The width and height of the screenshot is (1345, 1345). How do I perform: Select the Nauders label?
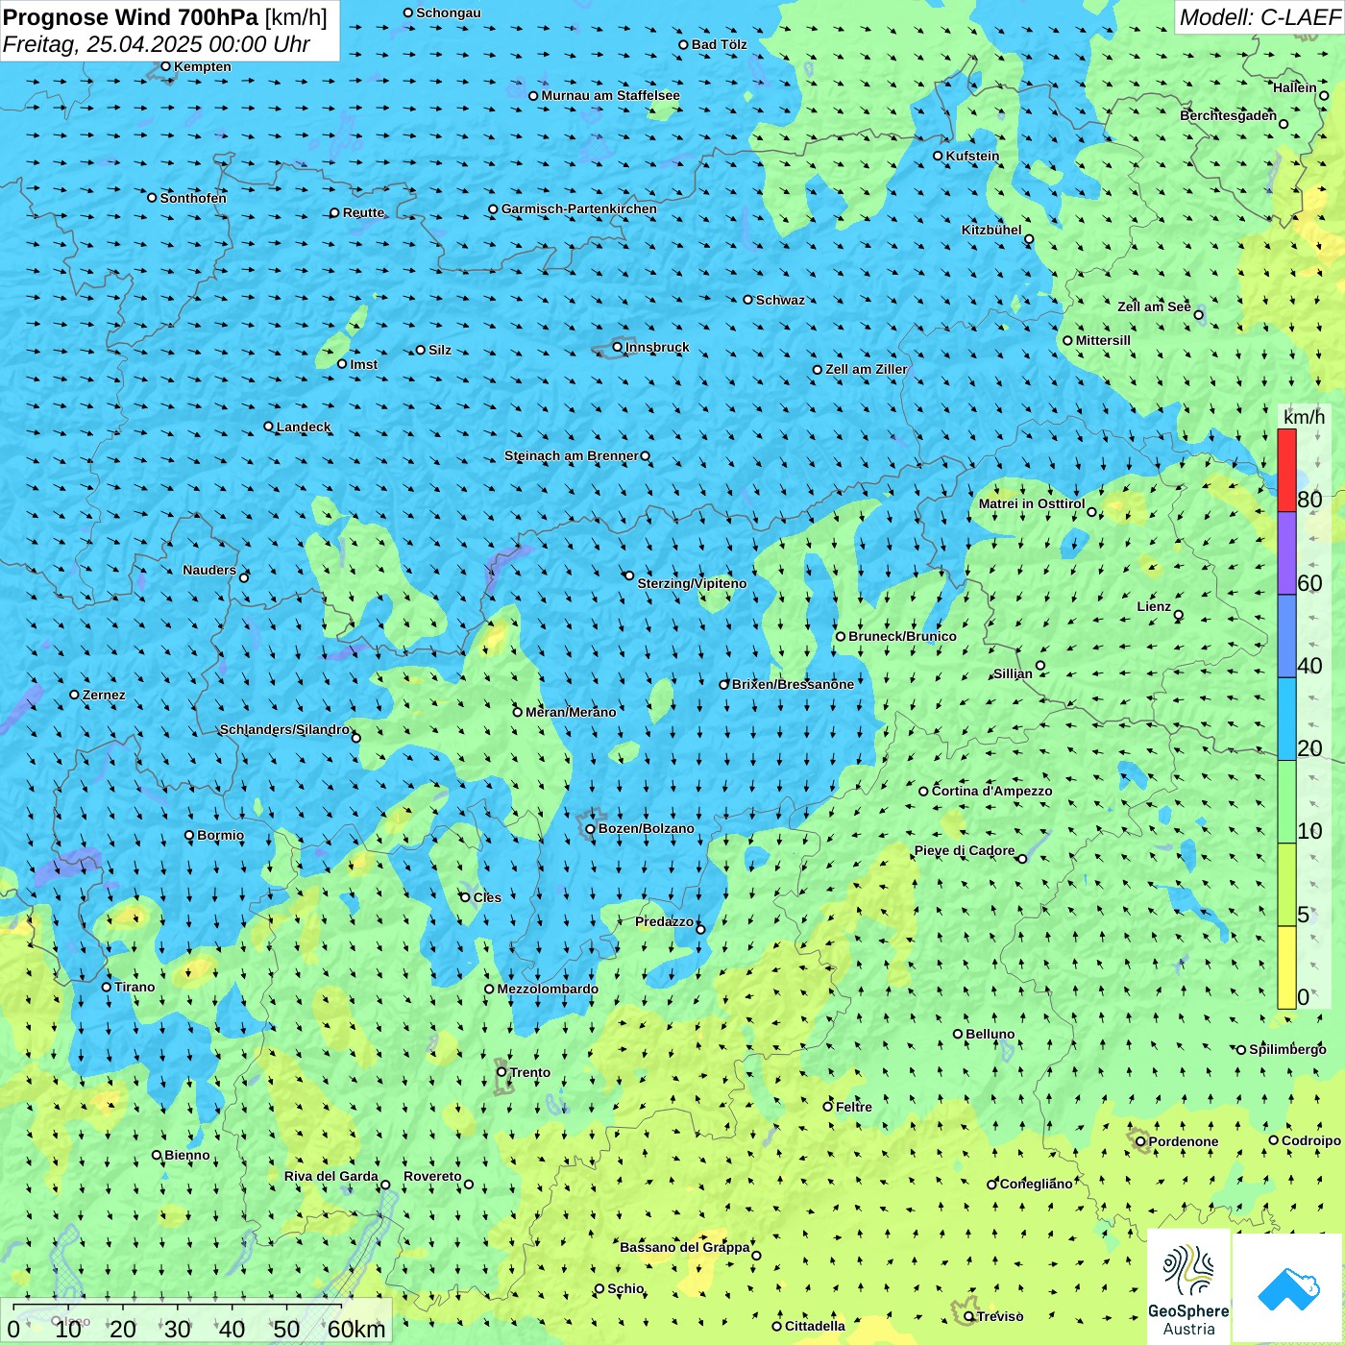(209, 570)
